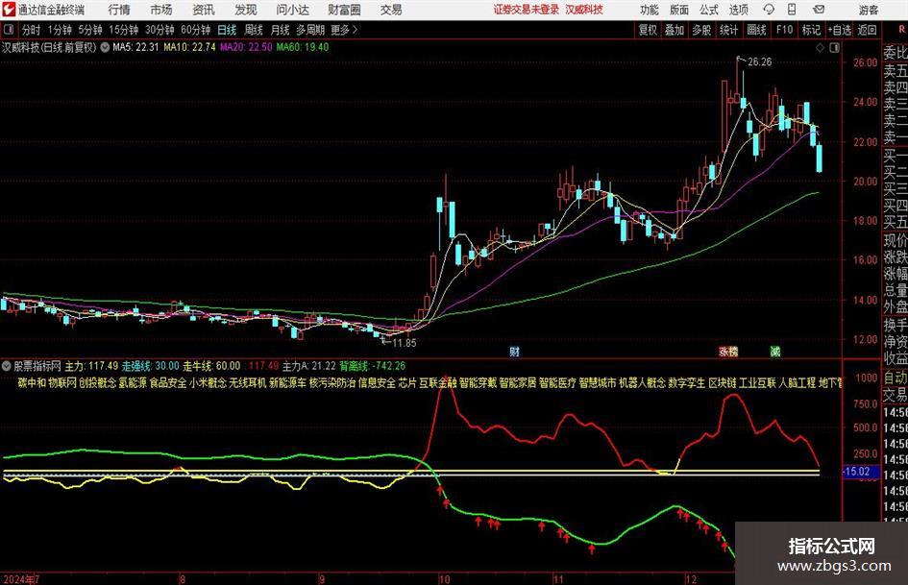Click the 26.26 high price label
908x585 pixels.
tap(759, 62)
